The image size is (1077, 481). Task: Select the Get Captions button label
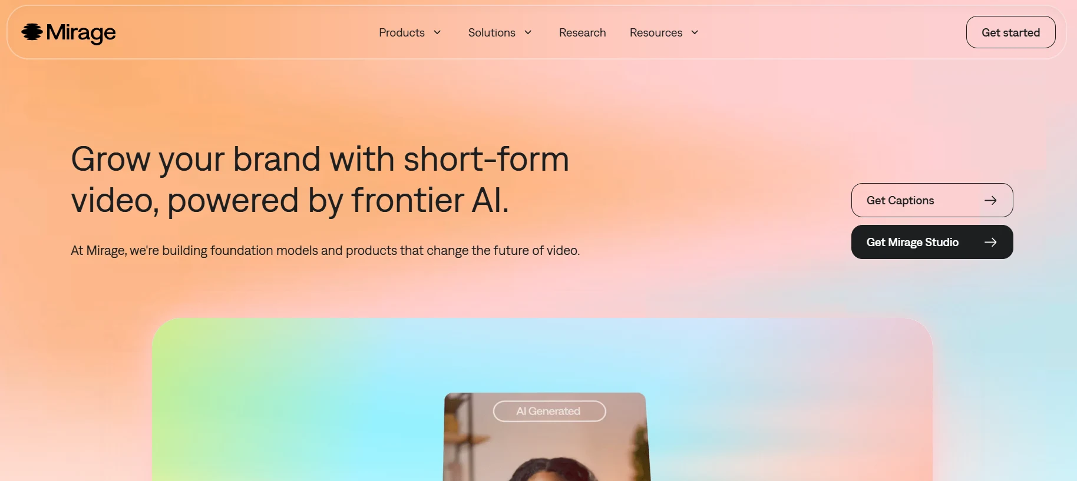[900, 200]
